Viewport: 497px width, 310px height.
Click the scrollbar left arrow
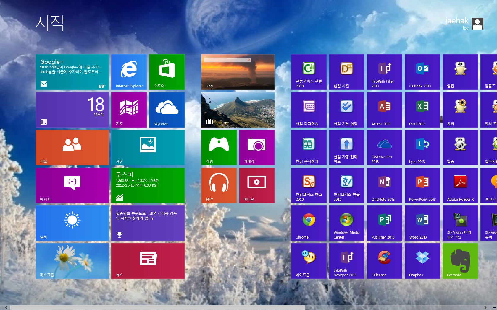[x=6, y=307]
